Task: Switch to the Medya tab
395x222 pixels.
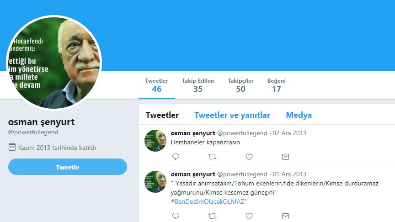Action: pyautogui.click(x=299, y=115)
